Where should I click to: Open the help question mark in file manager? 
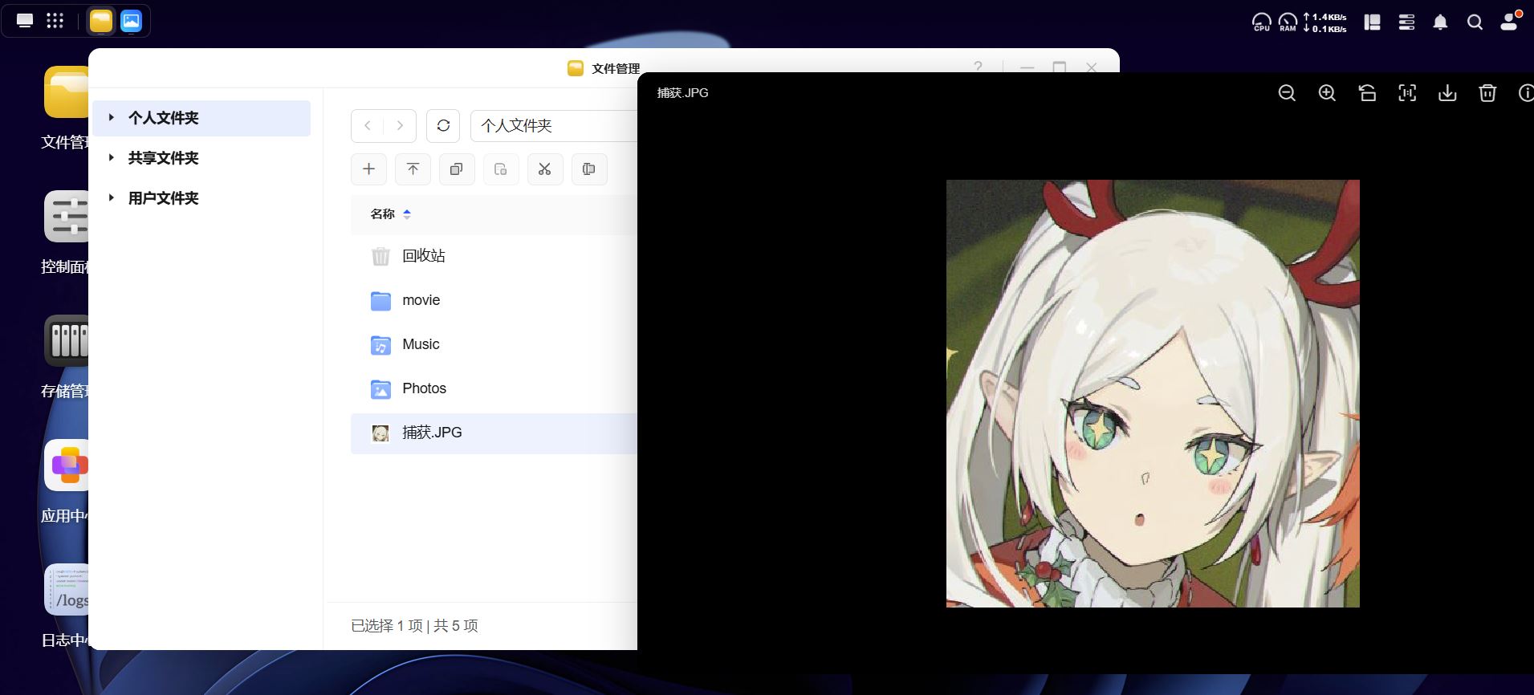pos(978,67)
